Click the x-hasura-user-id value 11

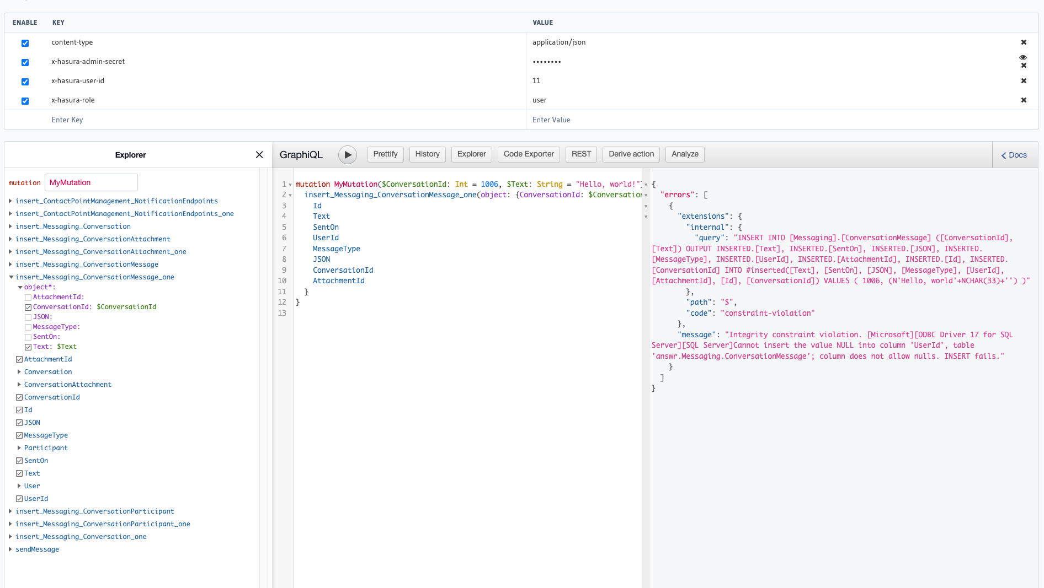click(536, 81)
